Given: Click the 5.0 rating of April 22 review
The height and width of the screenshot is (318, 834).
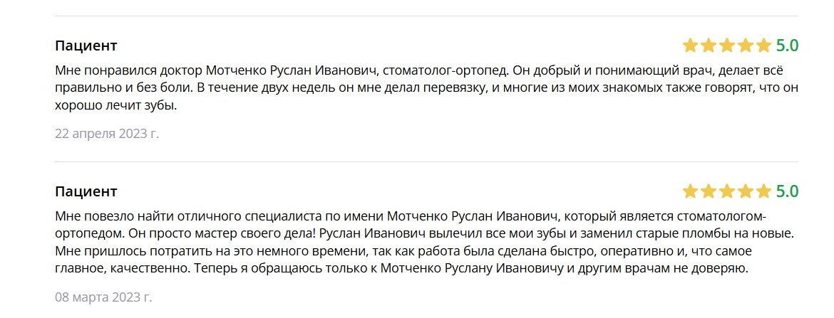Looking at the screenshot, I should (x=787, y=46).
